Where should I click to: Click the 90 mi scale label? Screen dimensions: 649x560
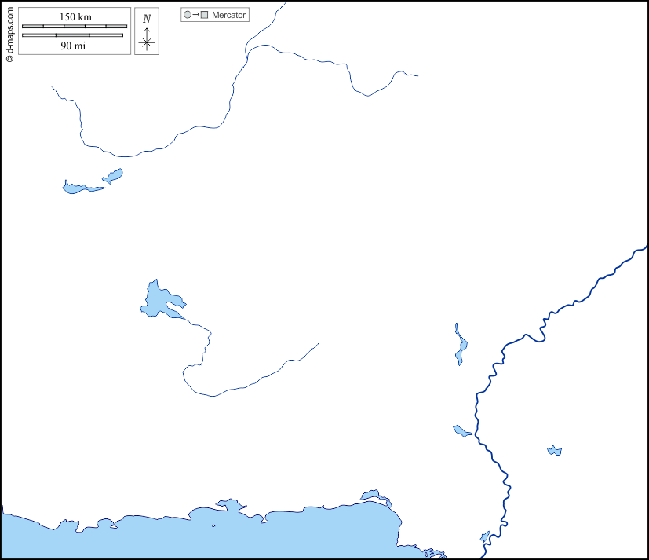coord(73,46)
